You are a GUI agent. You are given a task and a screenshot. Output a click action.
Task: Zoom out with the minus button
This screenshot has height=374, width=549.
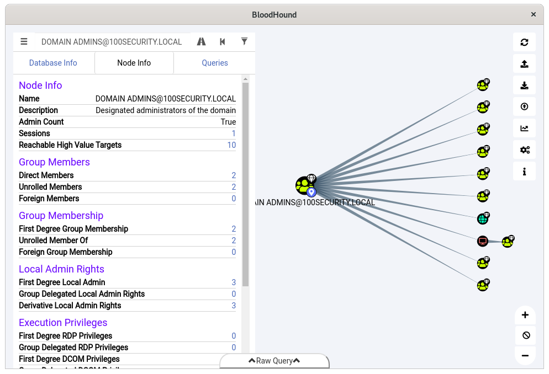(x=525, y=356)
